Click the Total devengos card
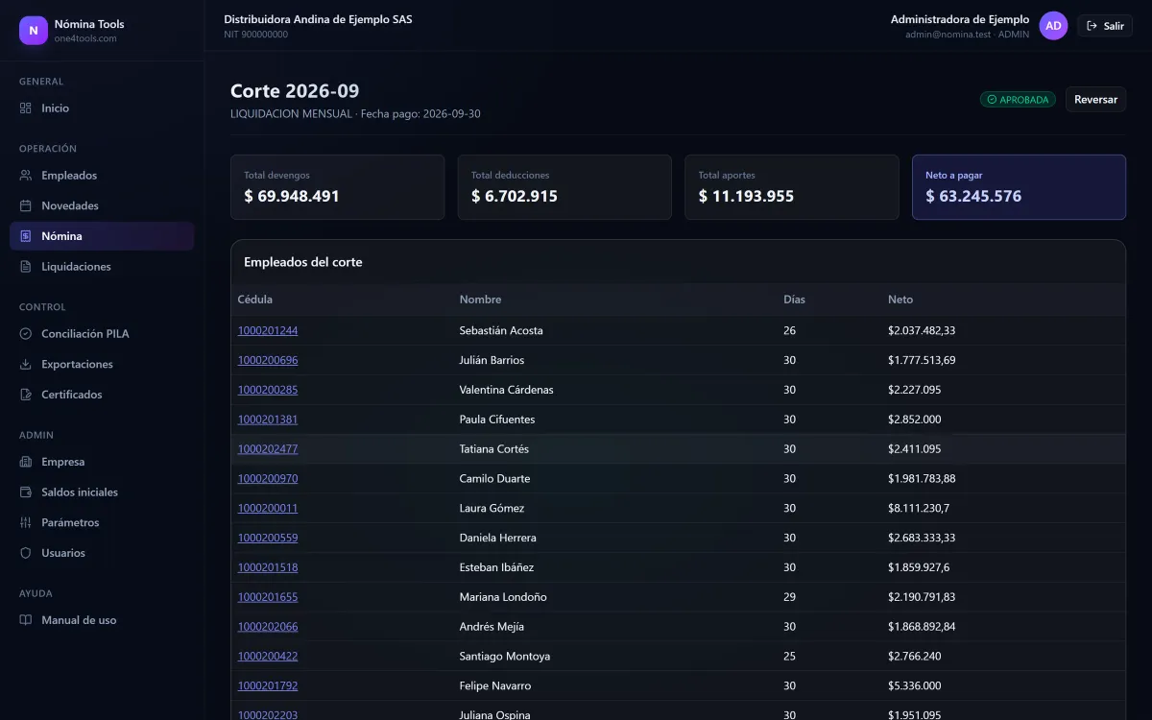This screenshot has height=720, width=1152. point(338,187)
